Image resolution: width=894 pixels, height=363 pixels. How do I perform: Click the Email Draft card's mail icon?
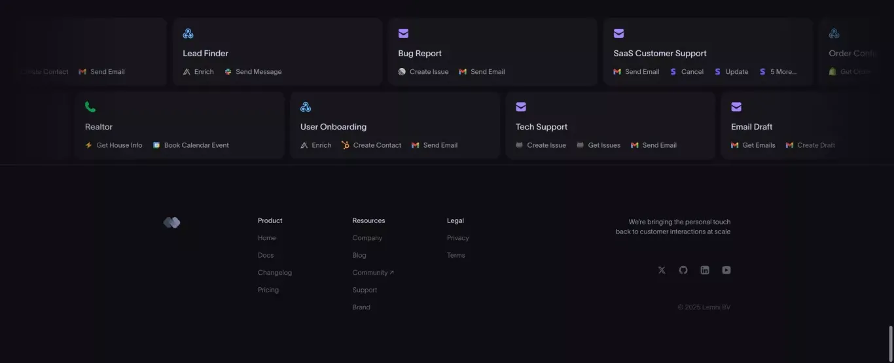pyautogui.click(x=736, y=107)
